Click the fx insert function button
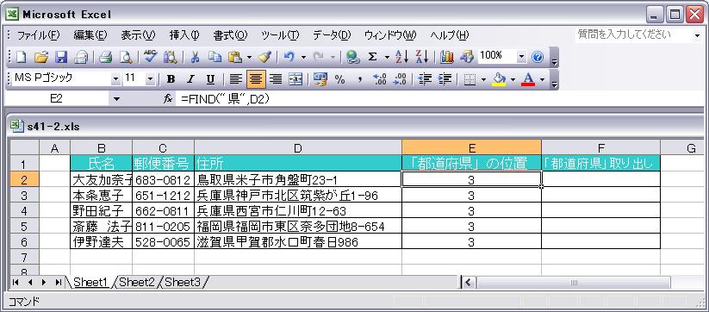This screenshot has height=312, width=709. pyautogui.click(x=168, y=98)
